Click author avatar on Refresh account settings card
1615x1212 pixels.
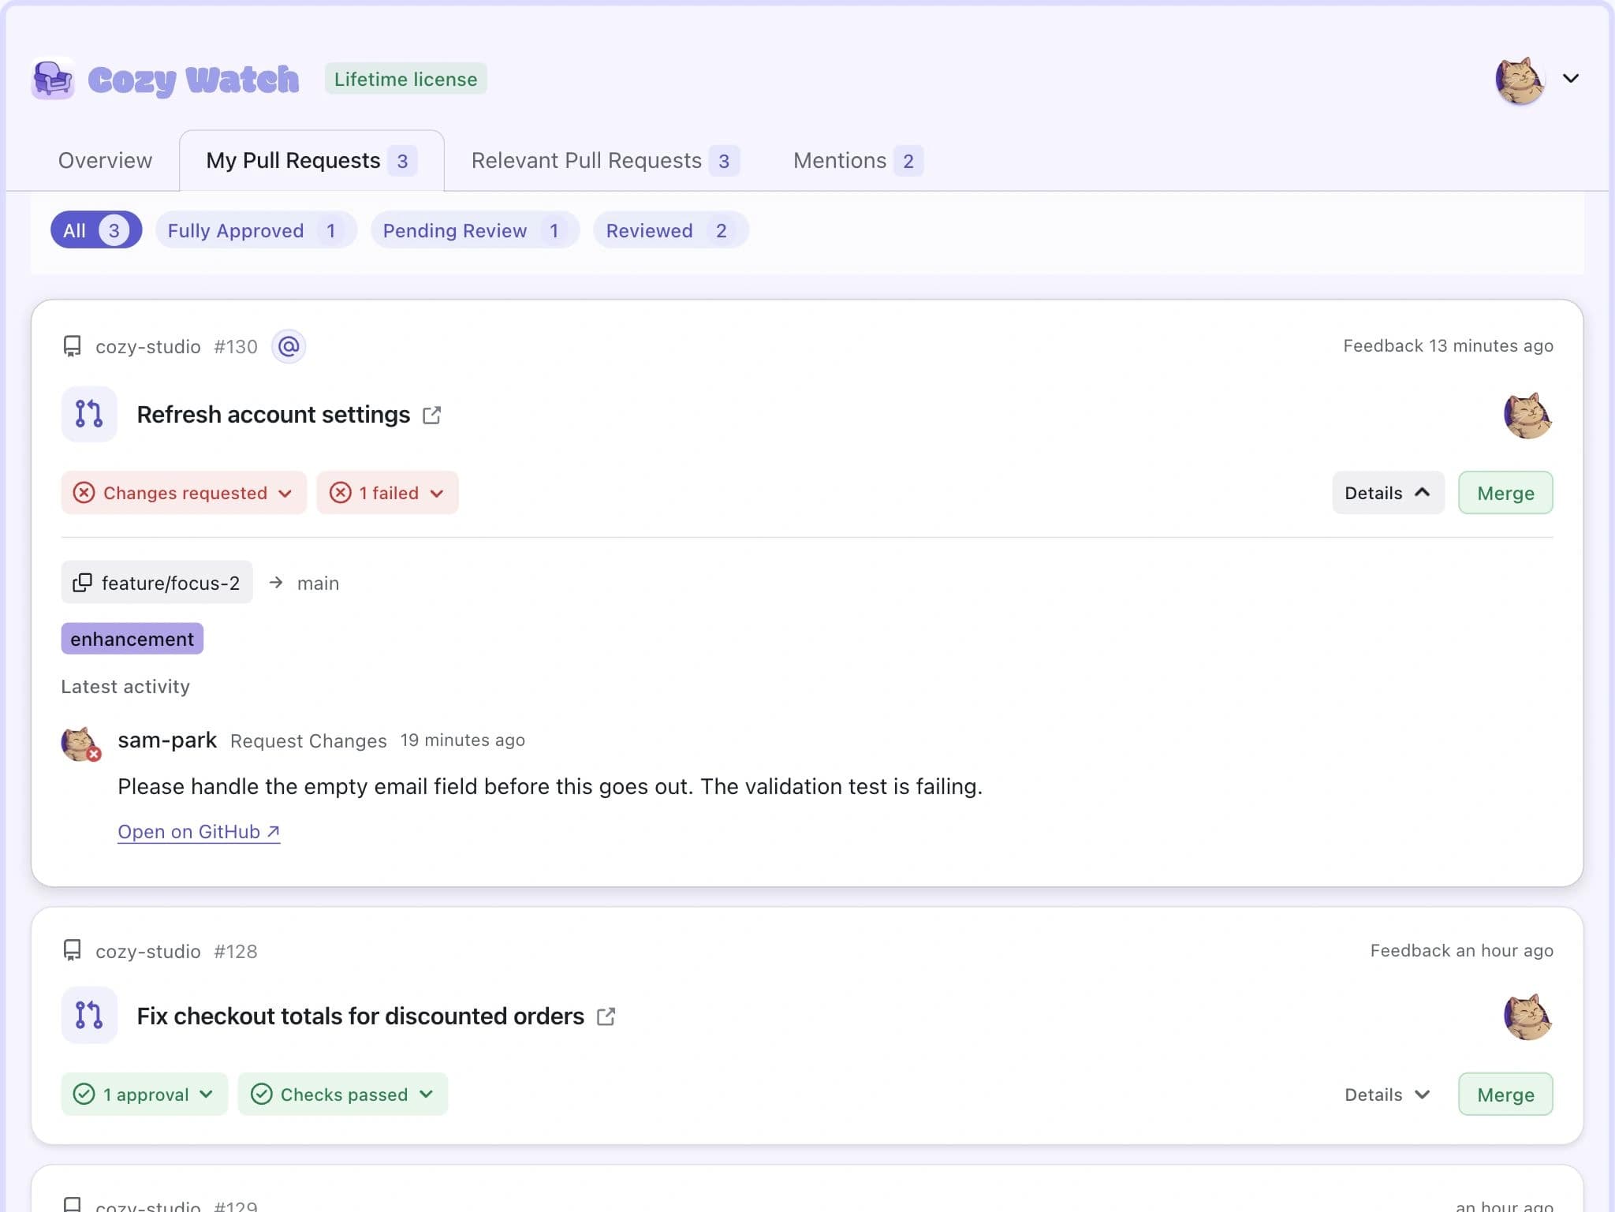pyautogui.click(x=1527, y=415)
